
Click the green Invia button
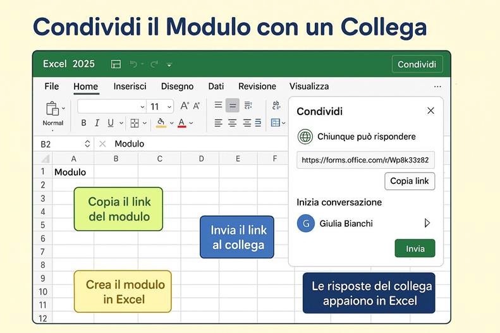click(415, 248)
